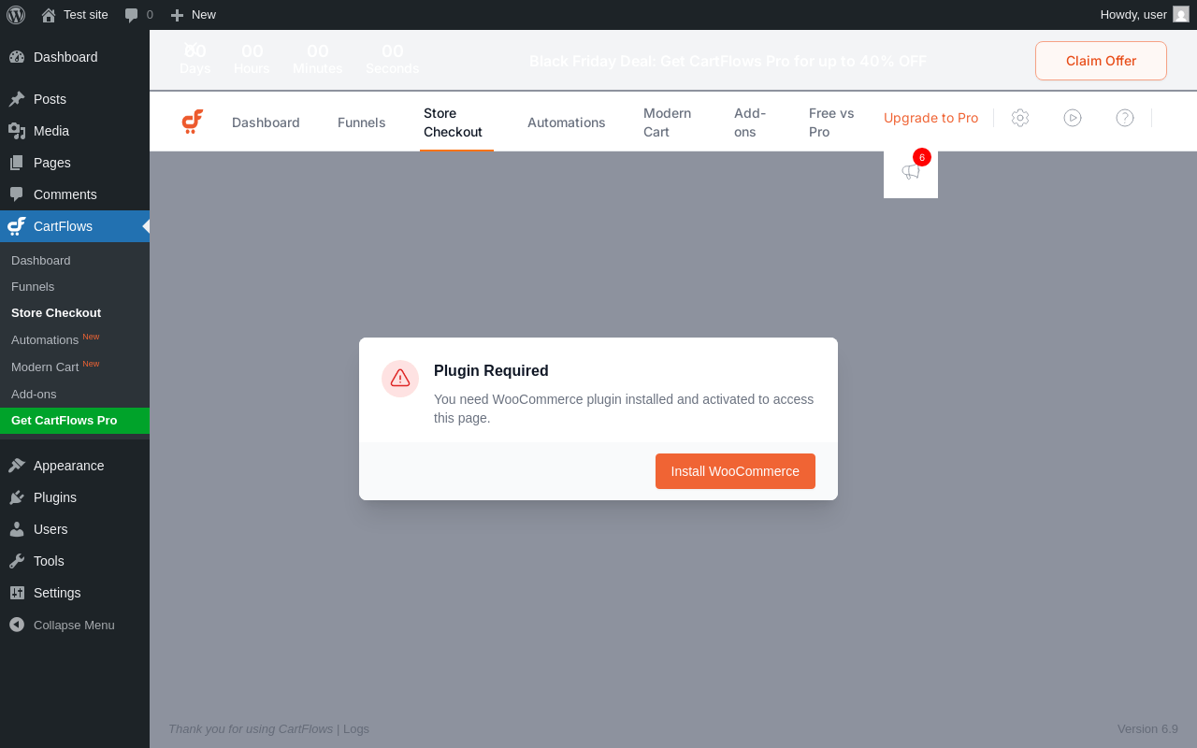Open the Add-ons submenu link

pyautogui.click(x=34, y=394)
